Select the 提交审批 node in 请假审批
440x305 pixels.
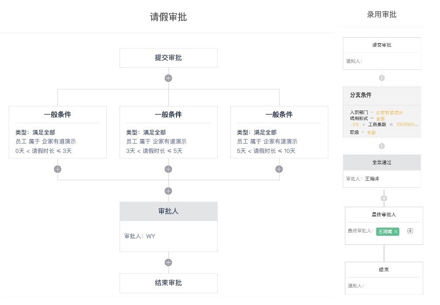click(168, 58)
